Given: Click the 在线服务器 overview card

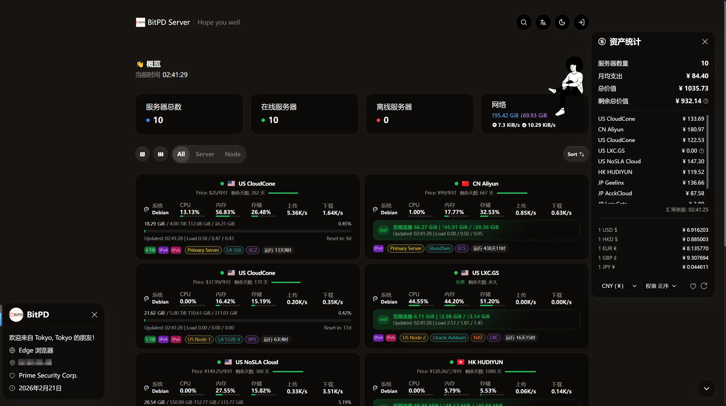Looking at the screenshot, I should point(304,114).
